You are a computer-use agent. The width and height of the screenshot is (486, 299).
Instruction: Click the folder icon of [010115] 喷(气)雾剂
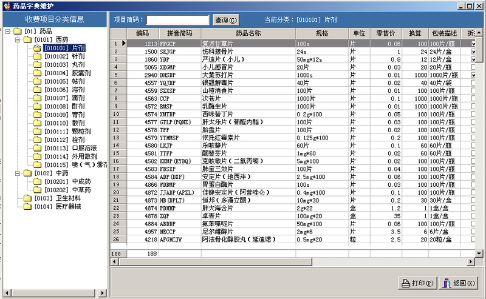(x=37, y=165)
